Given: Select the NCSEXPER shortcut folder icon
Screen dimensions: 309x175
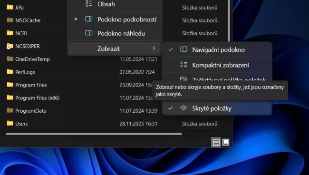Looking at the screenshot, I should tap(10, 46).
